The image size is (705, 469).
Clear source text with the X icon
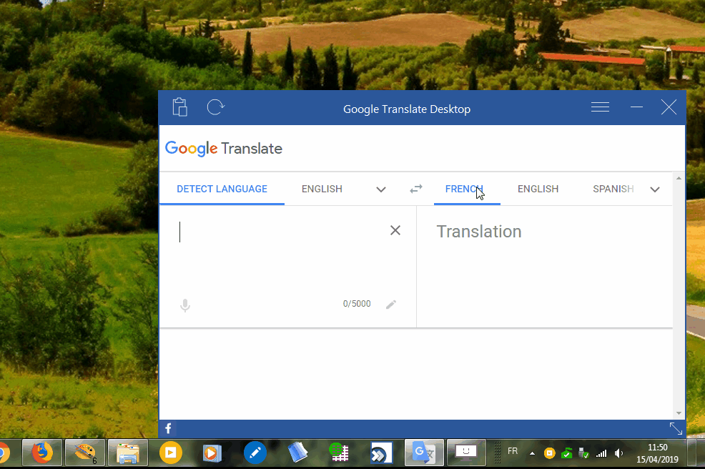[x=395, y=230]
